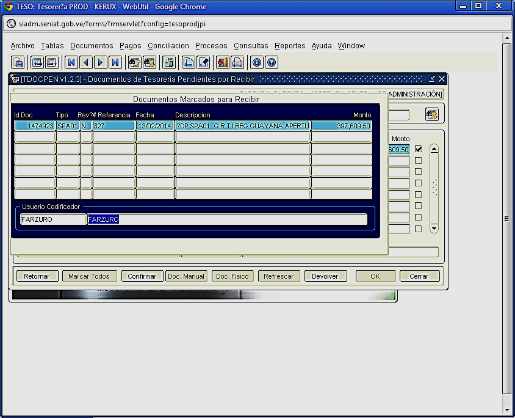Click the first Usuario Codificador field FARZURO
The height and width of the screenshot is (418, 515).
coord(53,219)
